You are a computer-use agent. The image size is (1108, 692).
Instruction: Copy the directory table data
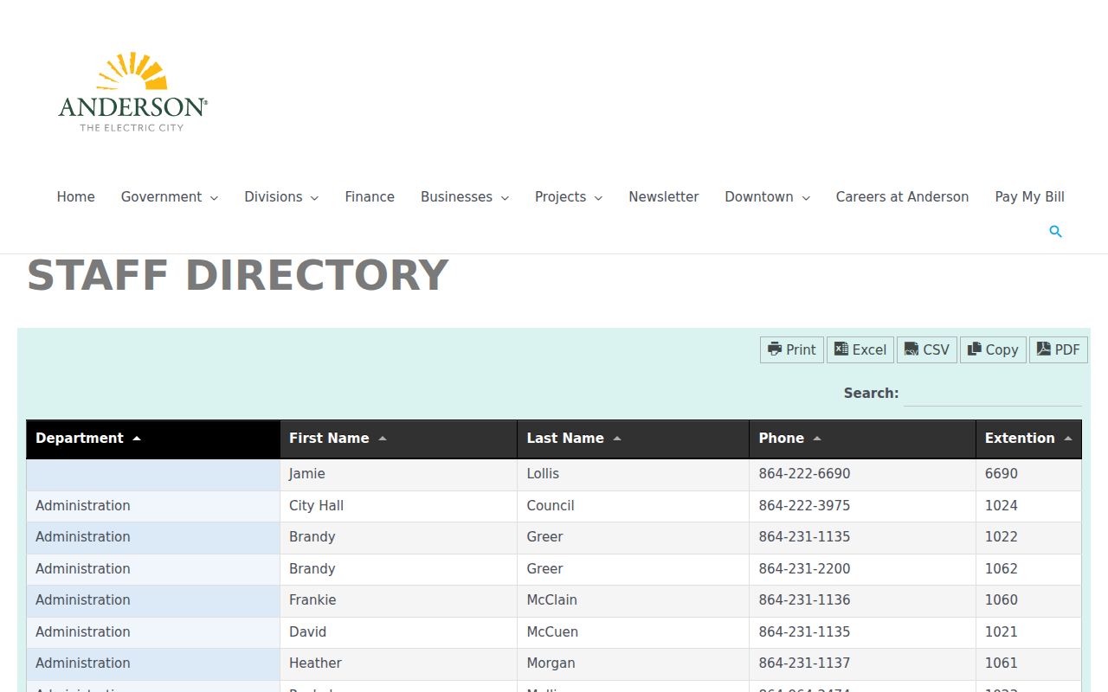(993, 349)
